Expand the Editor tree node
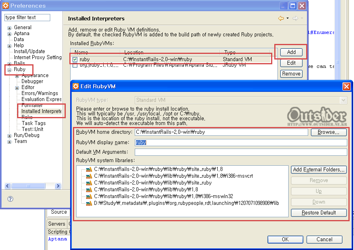The width and height of the screenshot is (354, 250). [17, 88]
